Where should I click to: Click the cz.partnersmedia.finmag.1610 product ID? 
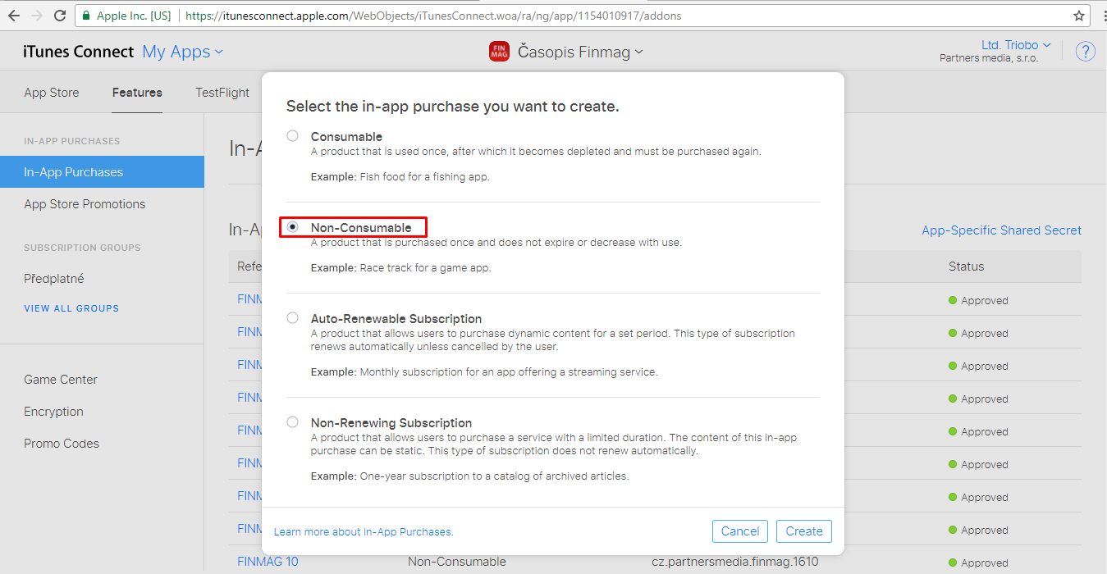(x=734, y=562)
